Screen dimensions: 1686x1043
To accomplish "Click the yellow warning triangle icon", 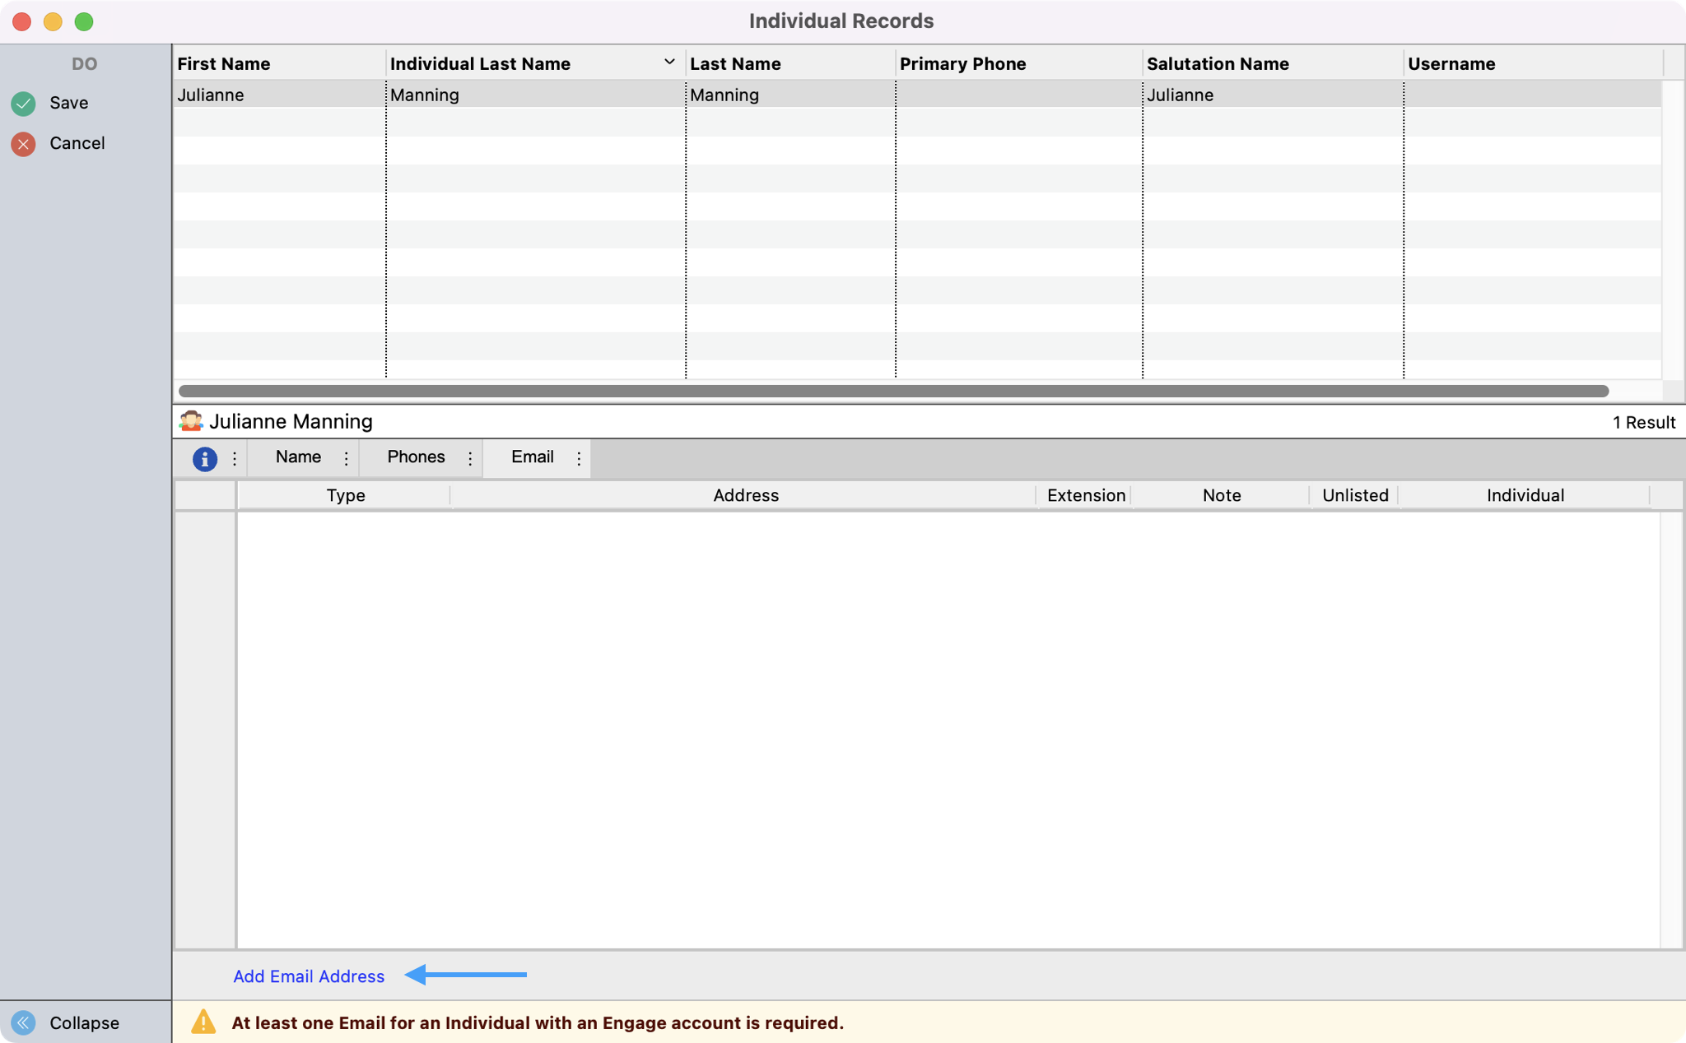I will click(x=203, y=1022).
